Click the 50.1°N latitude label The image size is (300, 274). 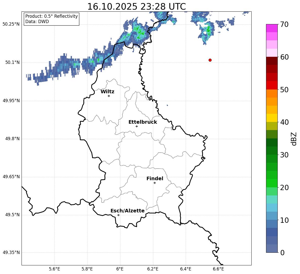click(12, 62)
